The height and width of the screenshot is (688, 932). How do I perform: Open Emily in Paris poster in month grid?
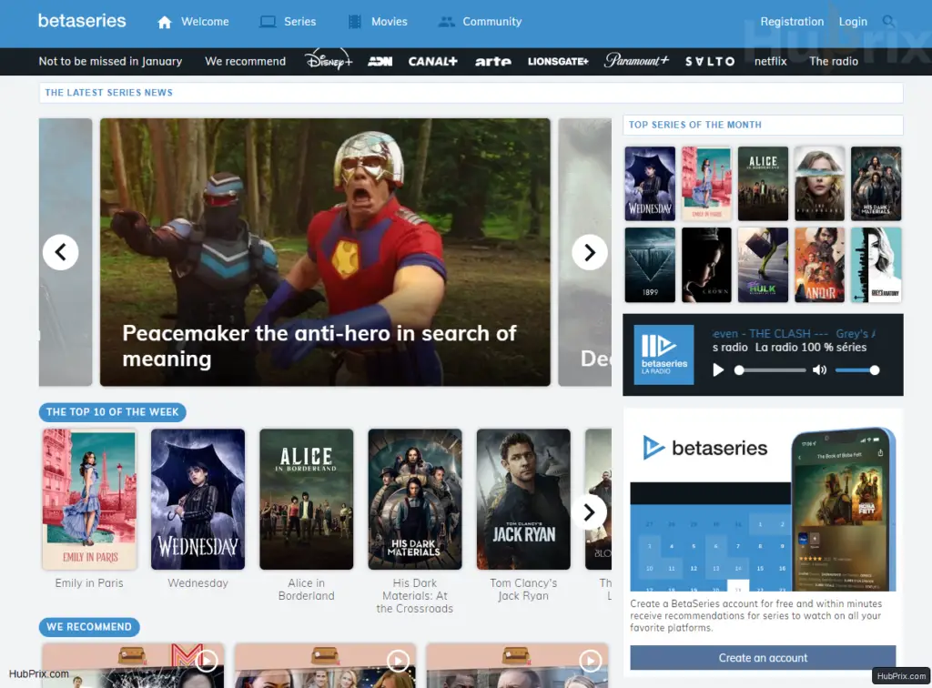[x=706, y=184]
